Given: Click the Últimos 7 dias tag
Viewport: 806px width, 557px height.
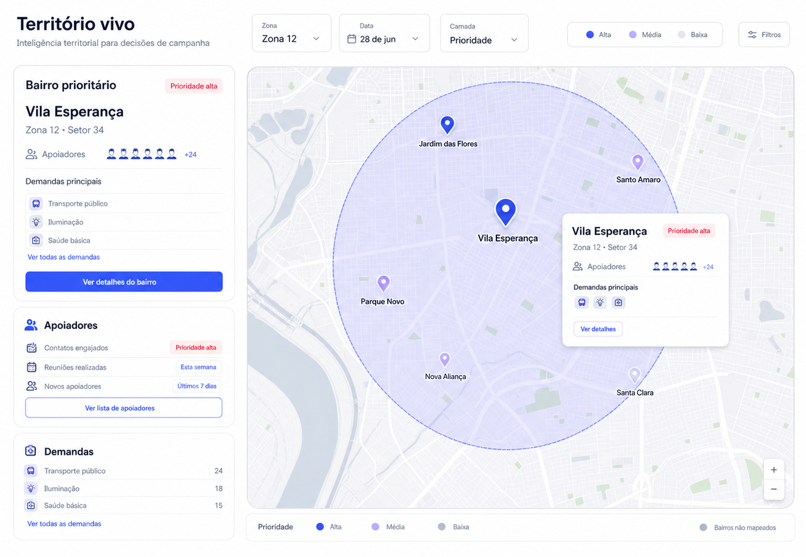Looking at the screenshot, I should 197,386.
